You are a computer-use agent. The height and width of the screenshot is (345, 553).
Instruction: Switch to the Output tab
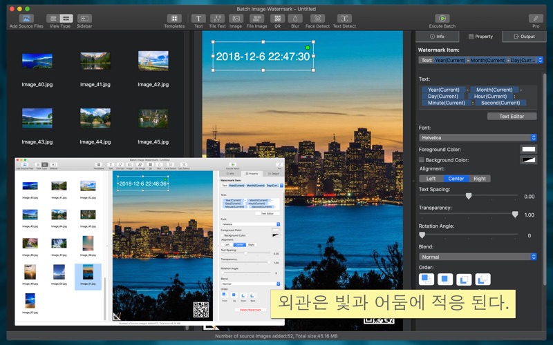tap(523, 37)
